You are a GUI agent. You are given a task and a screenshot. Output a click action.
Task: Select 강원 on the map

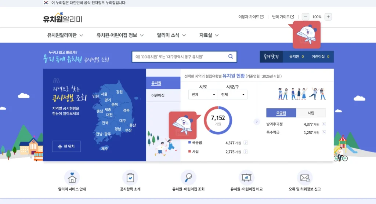click(x=119, y=92)
